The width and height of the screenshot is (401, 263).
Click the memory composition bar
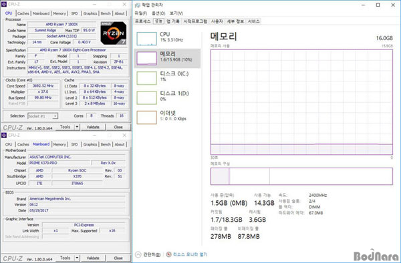[301, 176]
